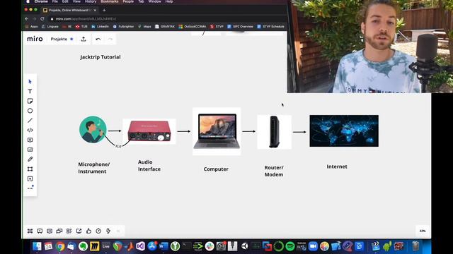Select the Line connector tool

pos(30,121)
